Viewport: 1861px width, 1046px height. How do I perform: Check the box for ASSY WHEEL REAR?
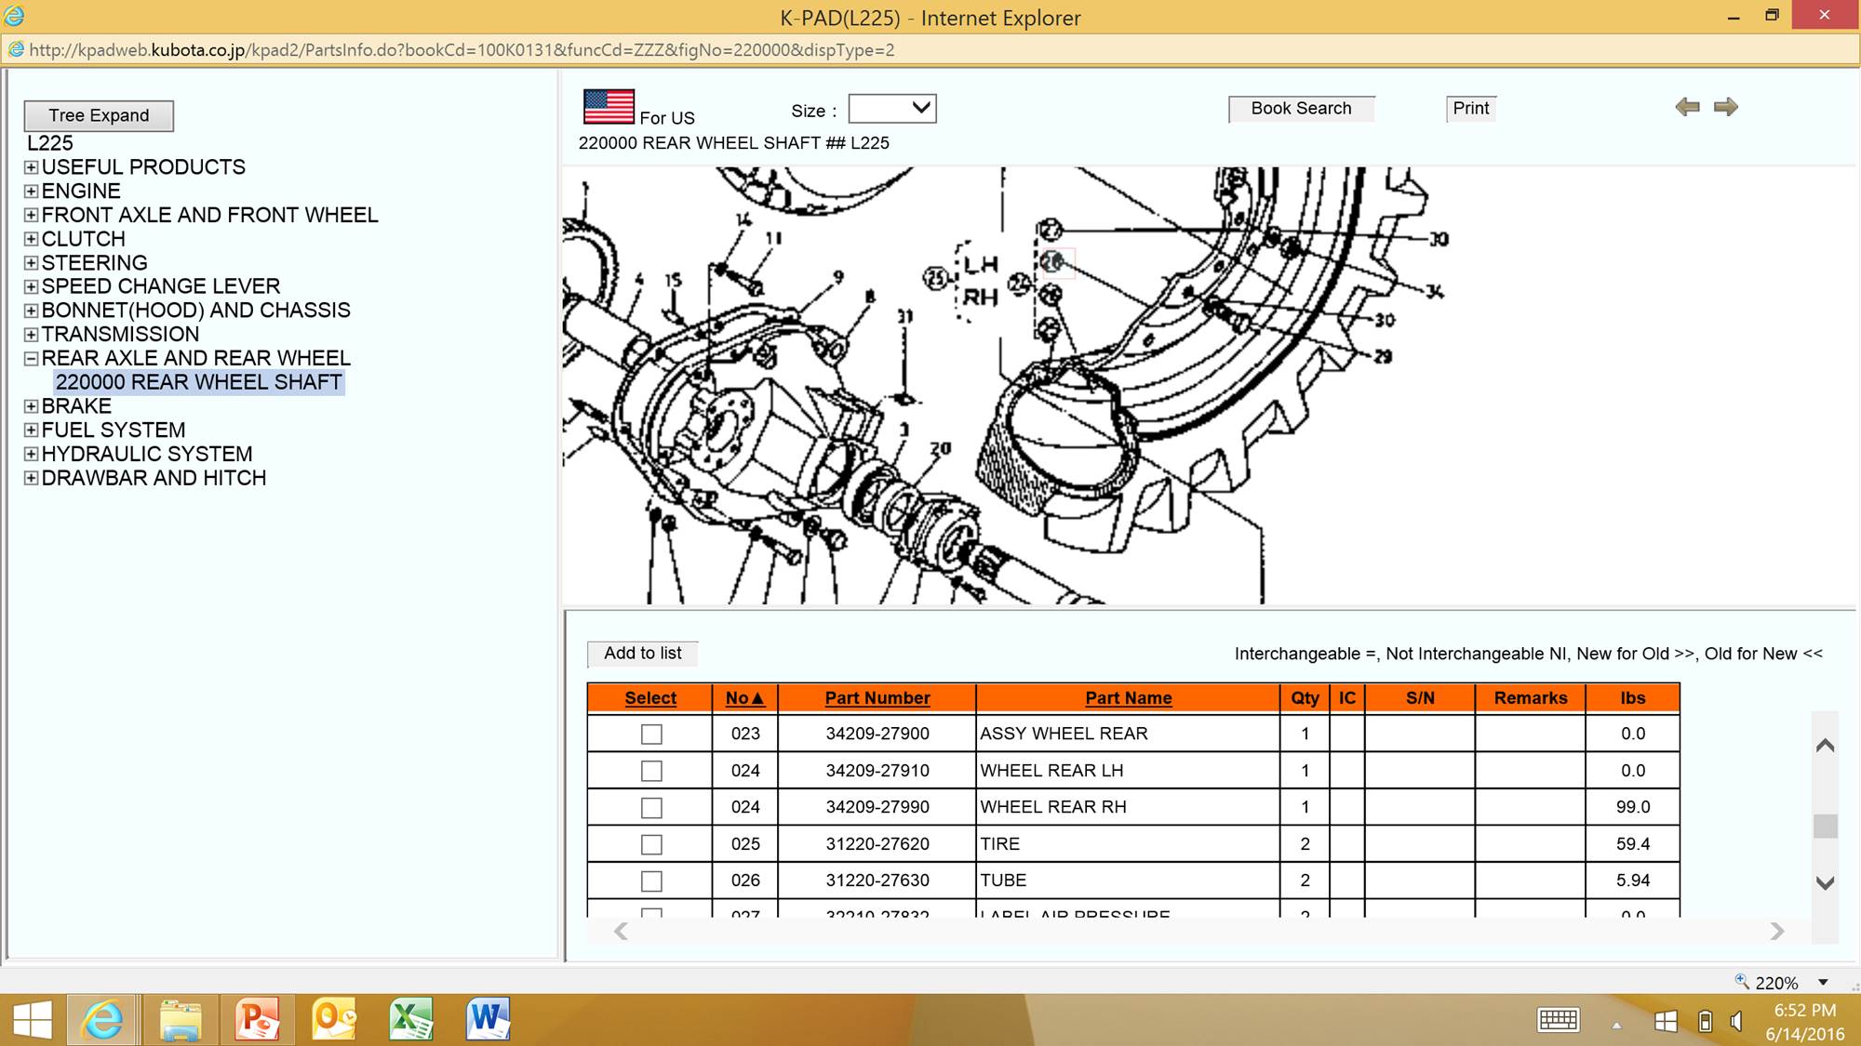click(651, 735)
